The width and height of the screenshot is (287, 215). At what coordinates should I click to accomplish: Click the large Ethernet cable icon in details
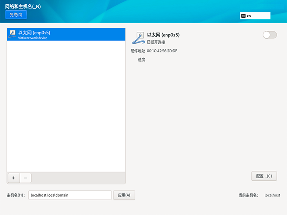tap(138, 38)
